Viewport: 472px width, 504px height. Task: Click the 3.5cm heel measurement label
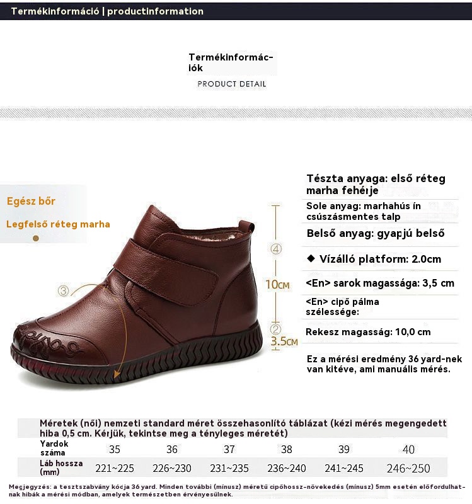[x=284, y=341]
